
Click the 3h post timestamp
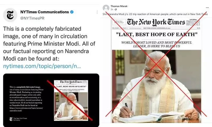click(x=112, y=10)
